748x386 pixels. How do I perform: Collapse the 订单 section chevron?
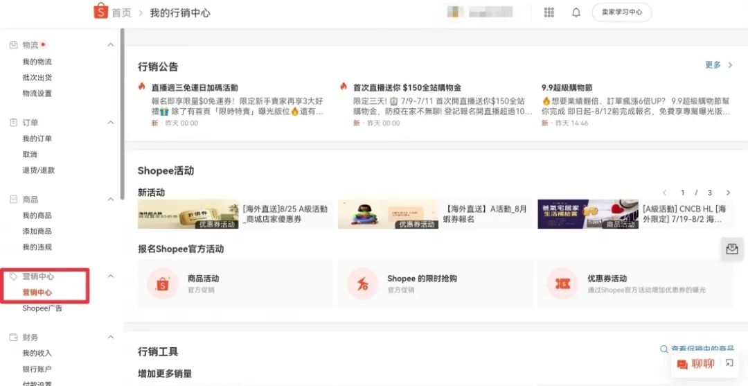[x=111, y=123]
